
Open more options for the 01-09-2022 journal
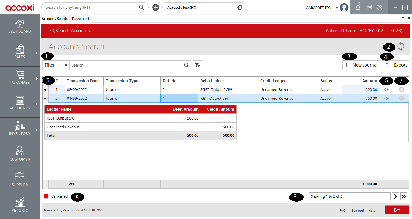point(401,98)
